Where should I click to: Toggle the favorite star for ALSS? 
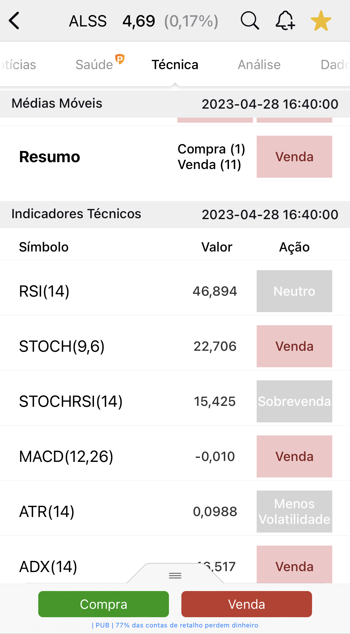pyautogui.click(x=321, y=21)
